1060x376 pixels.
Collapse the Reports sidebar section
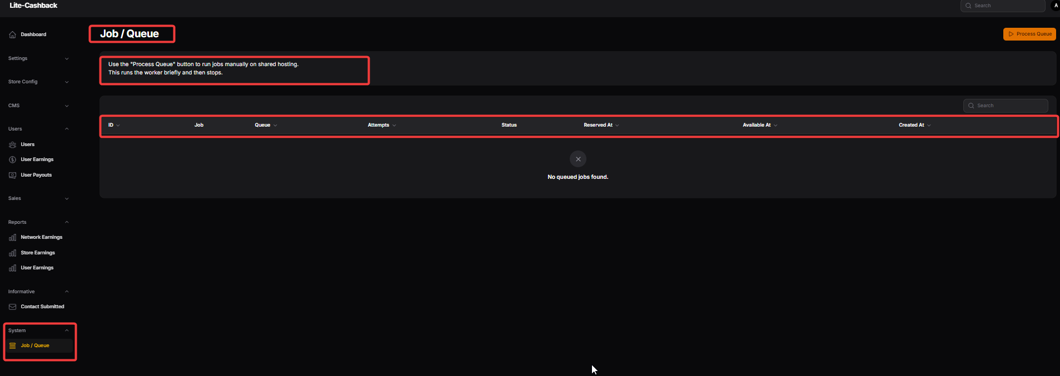click(38, 222)
